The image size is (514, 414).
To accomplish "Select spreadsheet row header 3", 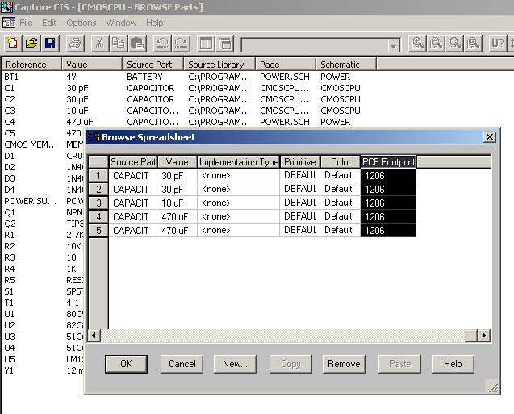I will 98,203.
